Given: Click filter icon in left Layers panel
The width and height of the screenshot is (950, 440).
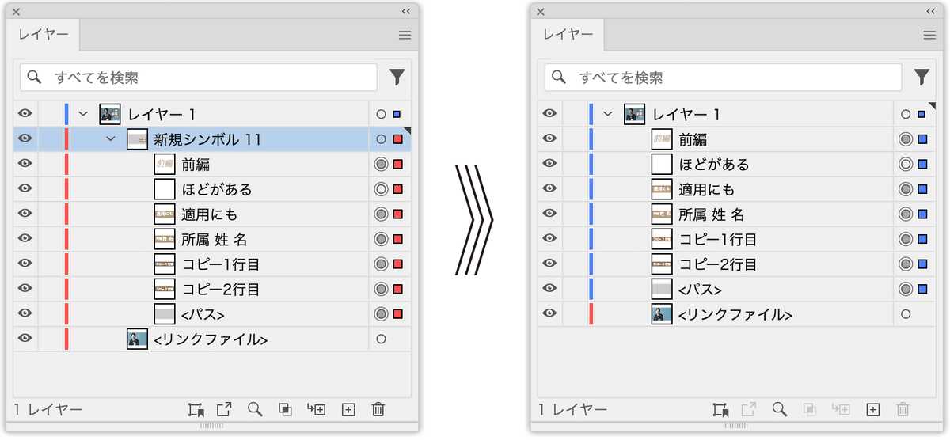Looking at the screenshot, I should [x=397, y=77].
